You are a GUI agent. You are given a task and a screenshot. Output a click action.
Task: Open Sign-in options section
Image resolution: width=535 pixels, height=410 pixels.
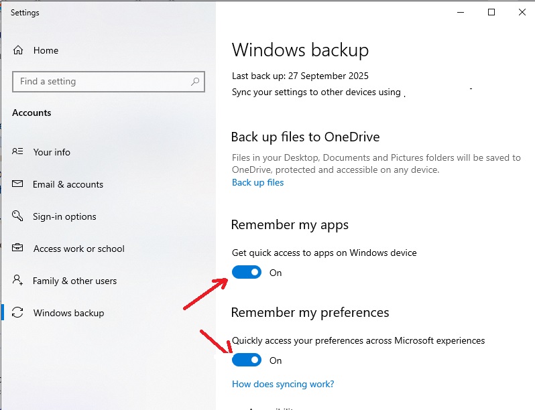pyautogui.click(x=64, y=216)
